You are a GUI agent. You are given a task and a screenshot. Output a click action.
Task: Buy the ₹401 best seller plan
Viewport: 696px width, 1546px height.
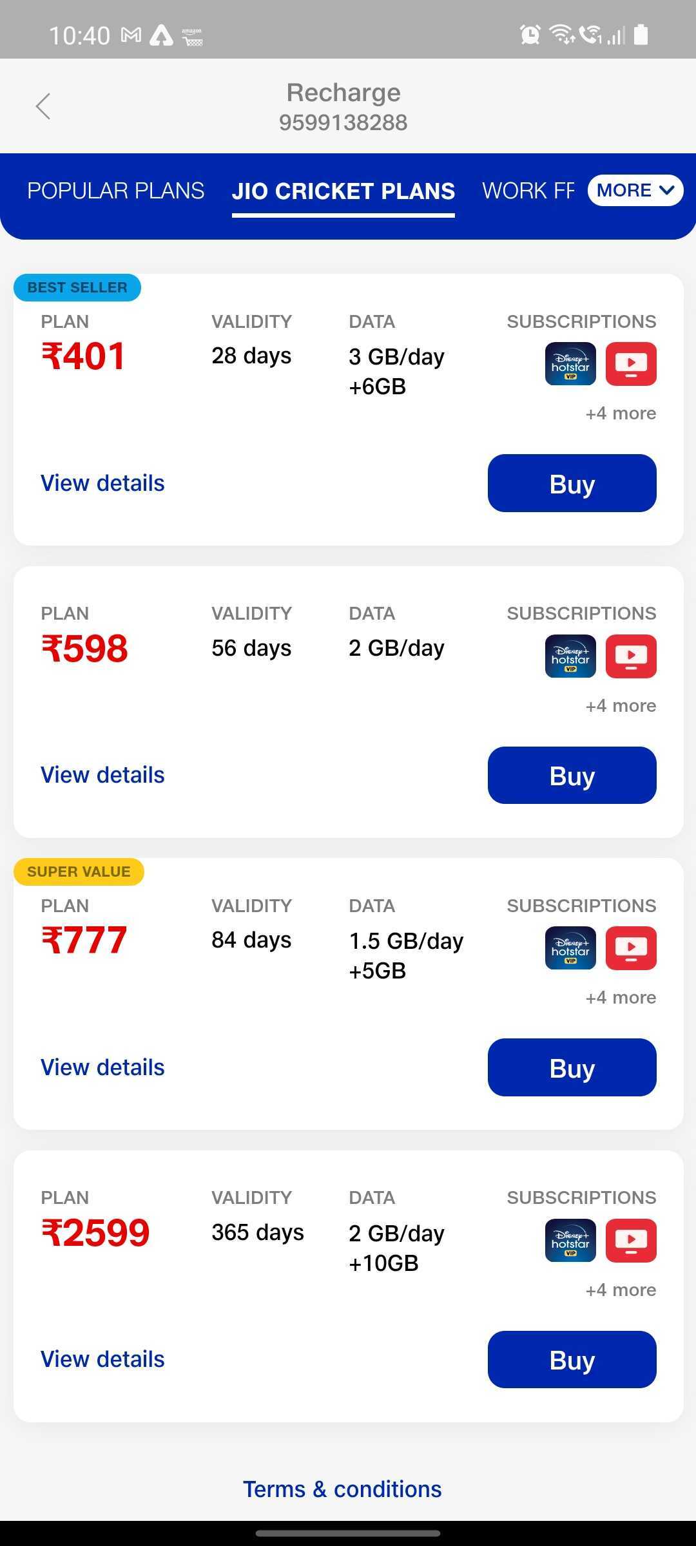coord(572,484)
